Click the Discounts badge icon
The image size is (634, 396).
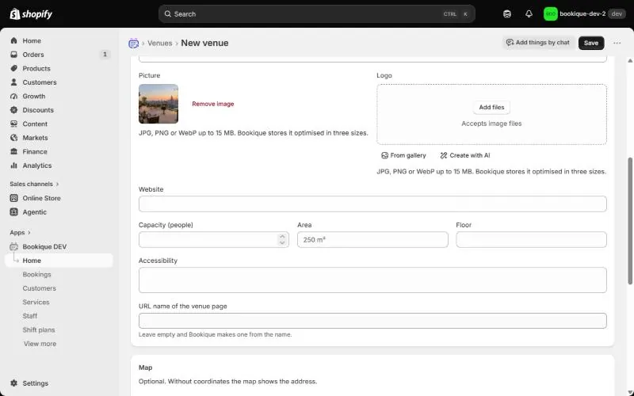pos(14,110)
